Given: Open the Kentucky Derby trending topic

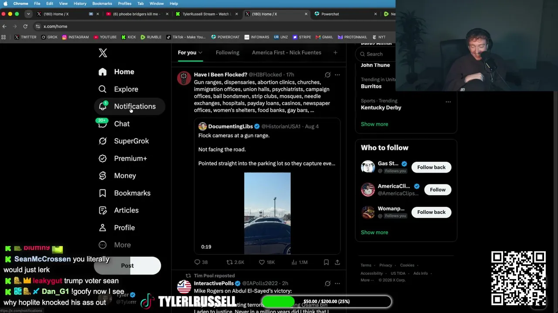Looking at the screenshot, I should point(381,108).
